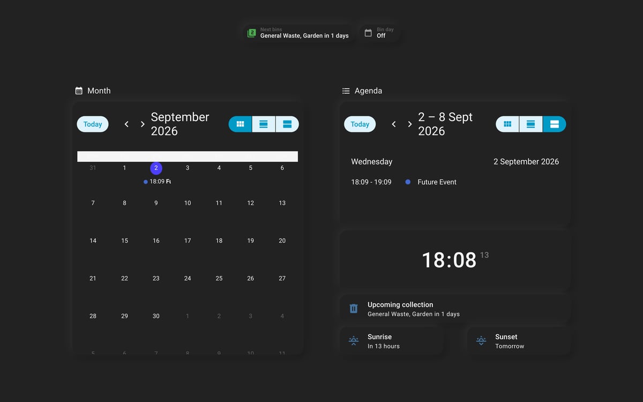Select day list view in Agenda calendar
The width and height of the screenshot is (643, 402).
(555, 124)
